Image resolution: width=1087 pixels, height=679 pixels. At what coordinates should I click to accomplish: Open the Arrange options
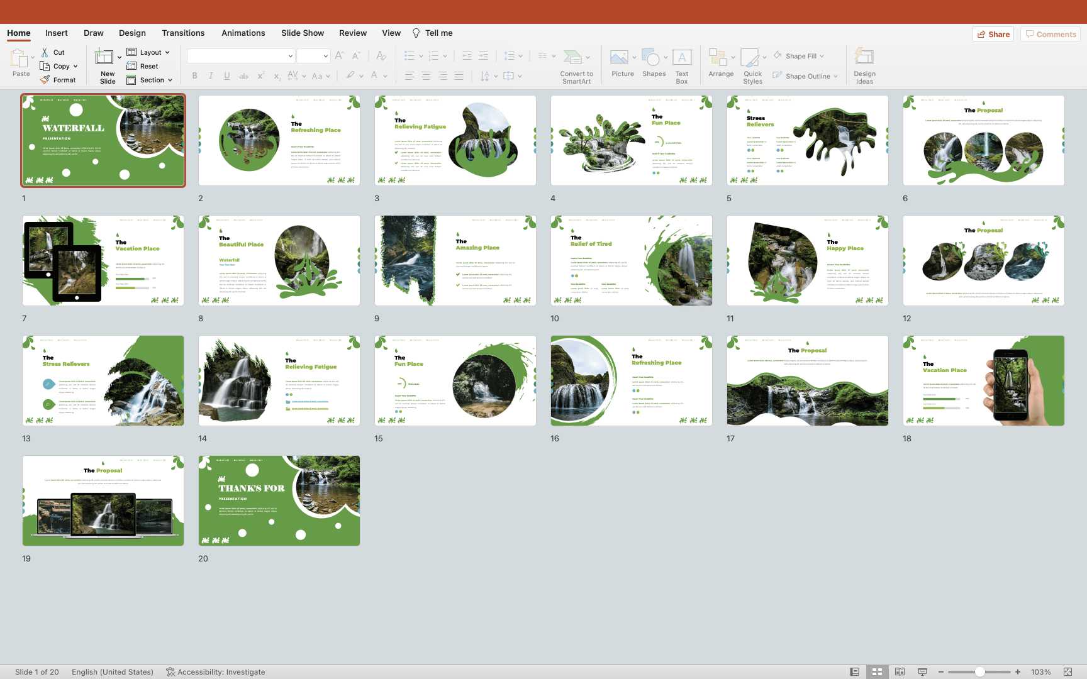[718, 58]
